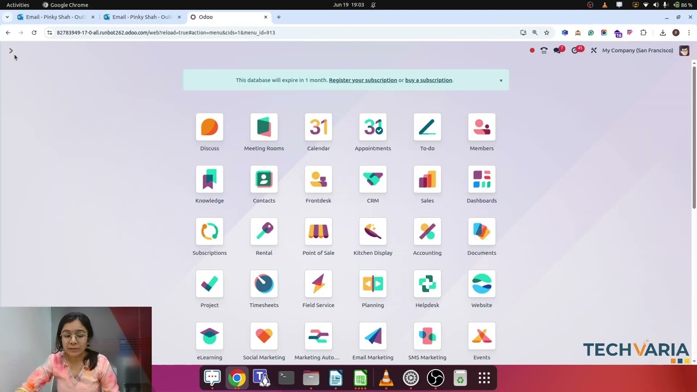The width and height of the screenshot is (697, 392).
Task: Open the Planning app
Action: [x=373, y=284]
